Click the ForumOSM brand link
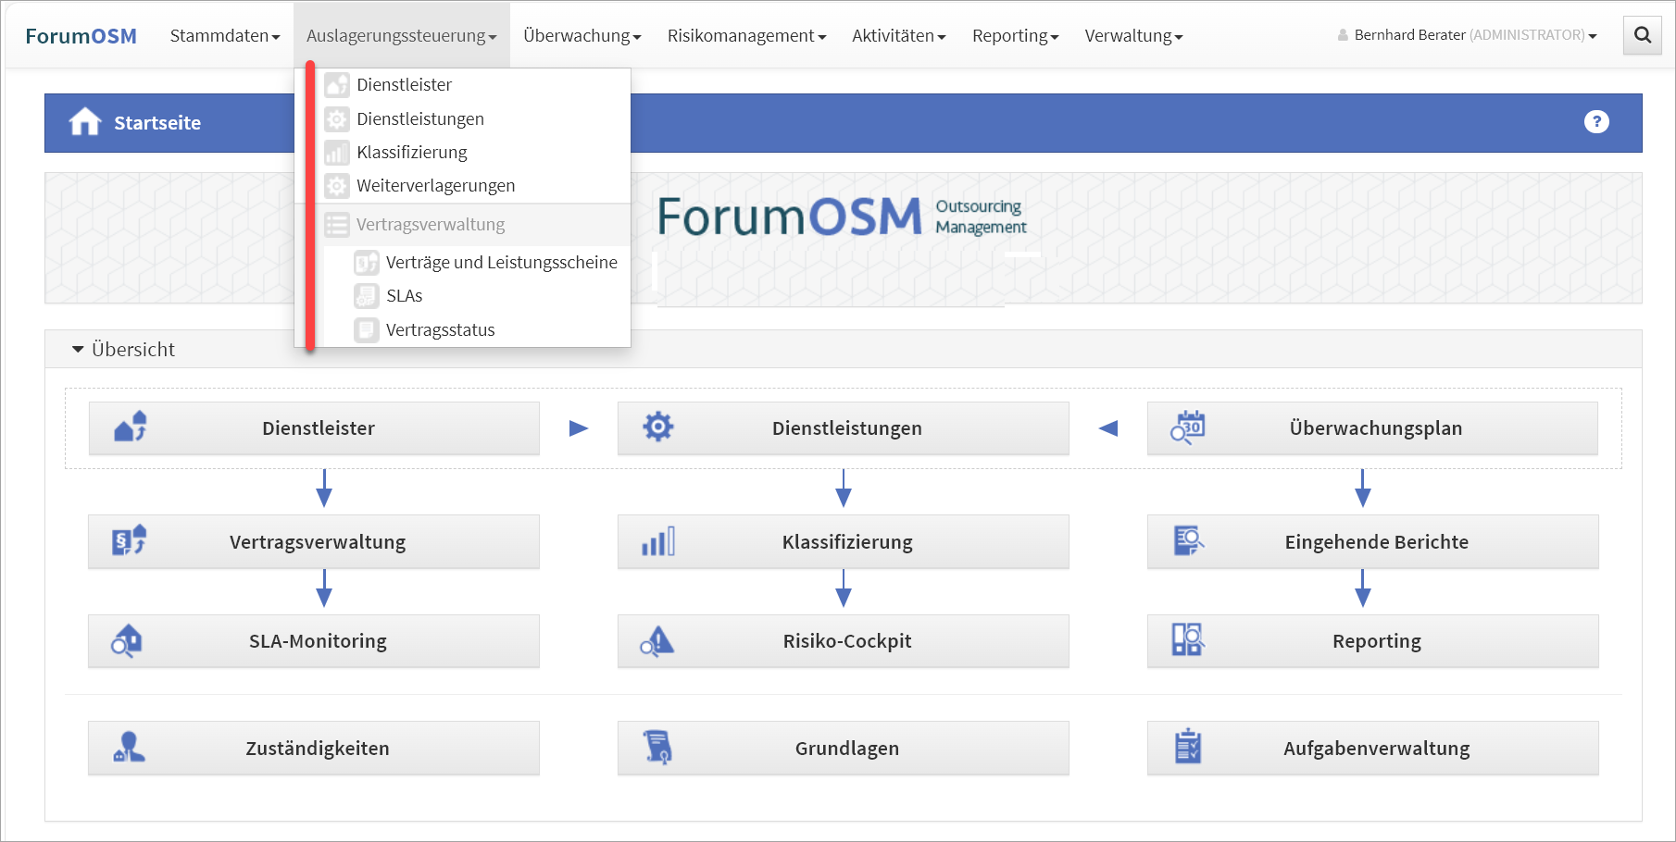1676x842 pixels. click(x=81, y=36)
